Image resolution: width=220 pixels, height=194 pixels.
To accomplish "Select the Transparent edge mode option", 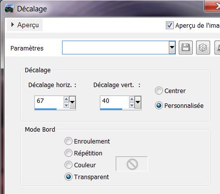I will coord(69,177).
